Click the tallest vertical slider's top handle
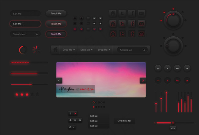 click(166, 92)
